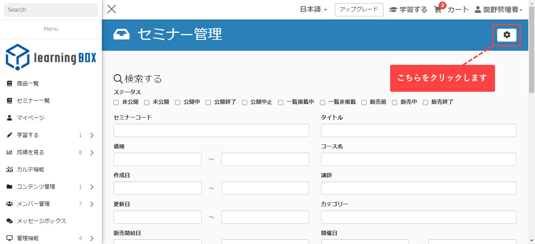Open the 日本語 language dropdown
The width and height of the screenshot is (535, 244).
(313, 10)
